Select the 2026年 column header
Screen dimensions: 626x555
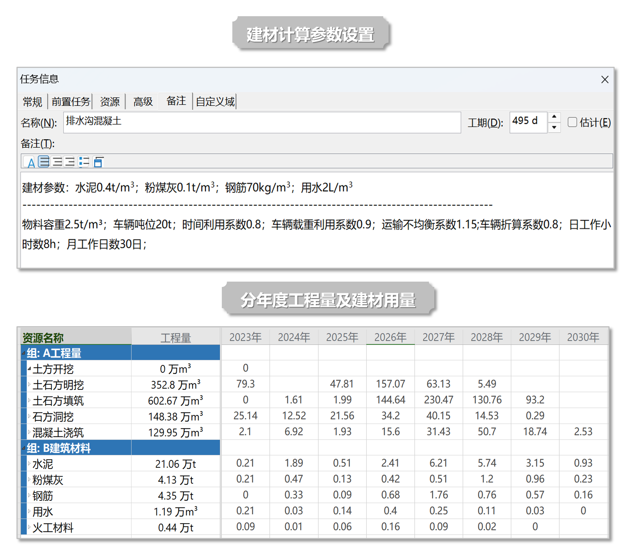pyautogui.click(x=390, y=337)
